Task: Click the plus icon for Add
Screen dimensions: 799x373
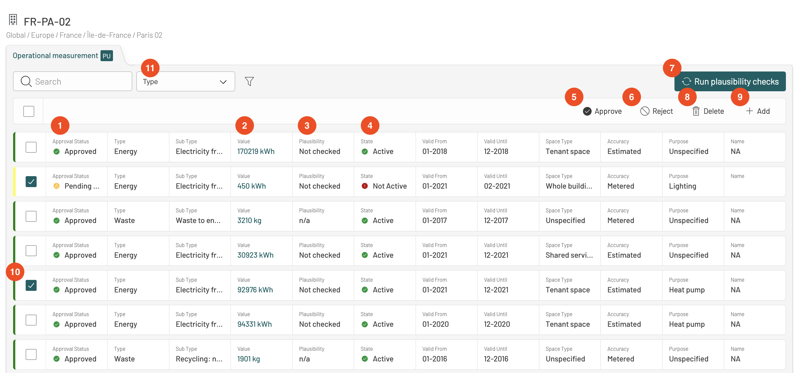Action: [x=749, y=111]
